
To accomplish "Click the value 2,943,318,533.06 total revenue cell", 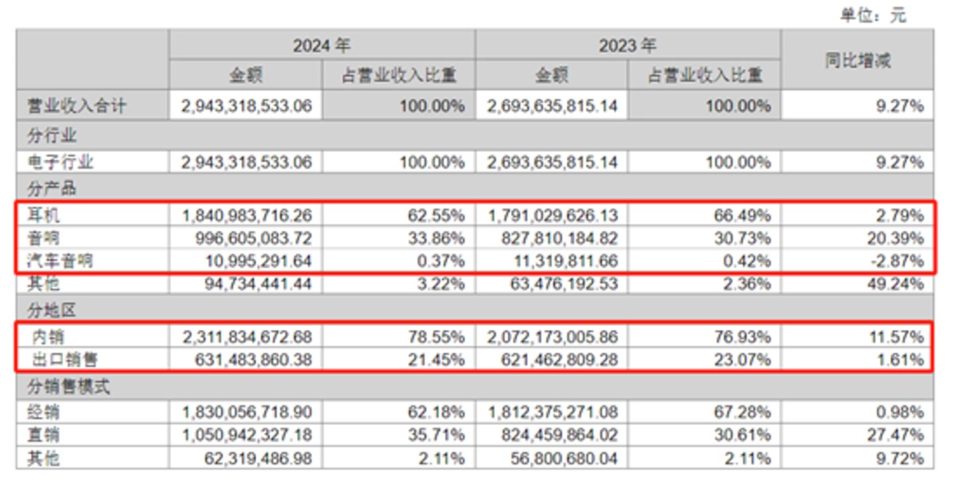I will [x=245, y=104].
